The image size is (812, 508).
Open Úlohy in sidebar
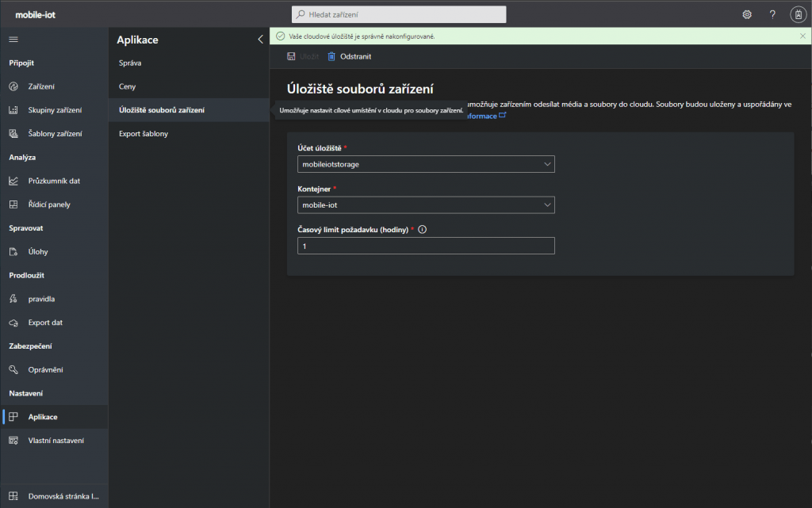pos(38,252)
